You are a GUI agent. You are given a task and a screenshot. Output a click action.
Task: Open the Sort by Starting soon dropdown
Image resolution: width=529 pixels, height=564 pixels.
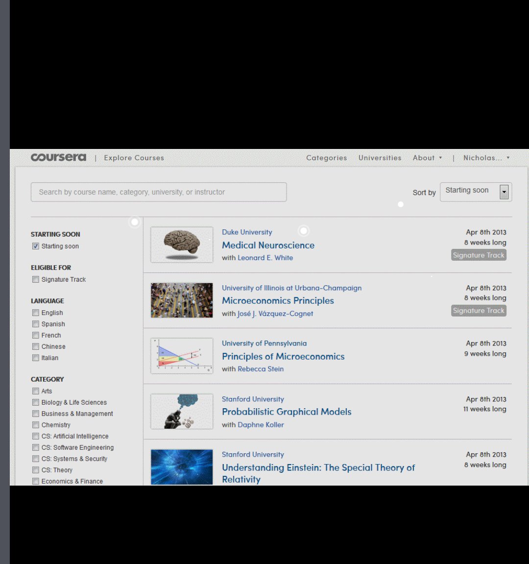[x=476, y=192]
